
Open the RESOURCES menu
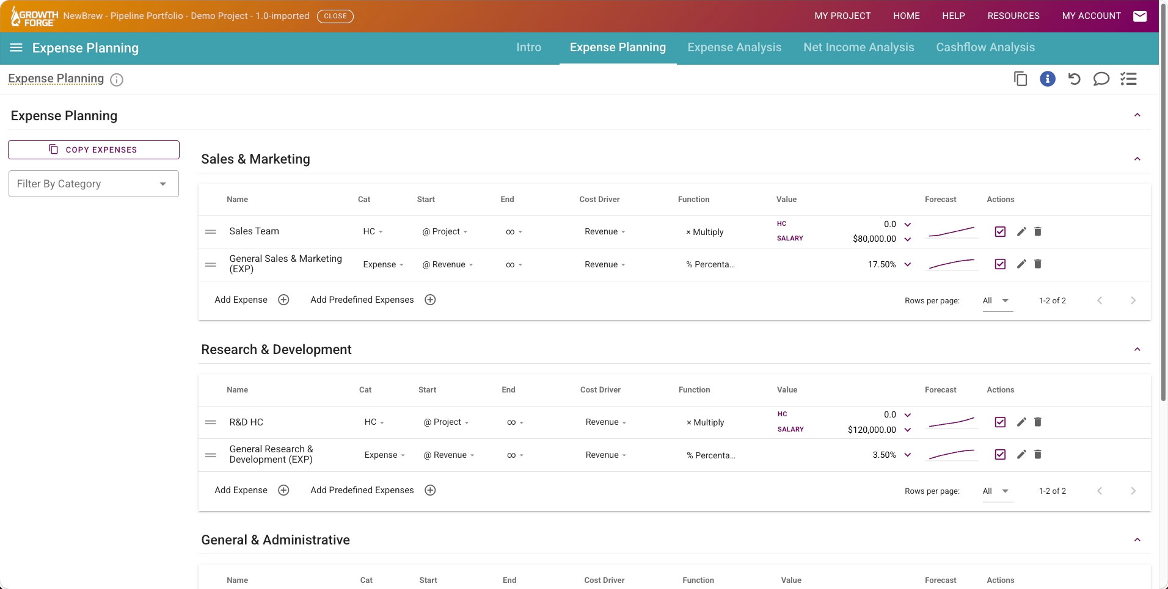[1013, 16]
